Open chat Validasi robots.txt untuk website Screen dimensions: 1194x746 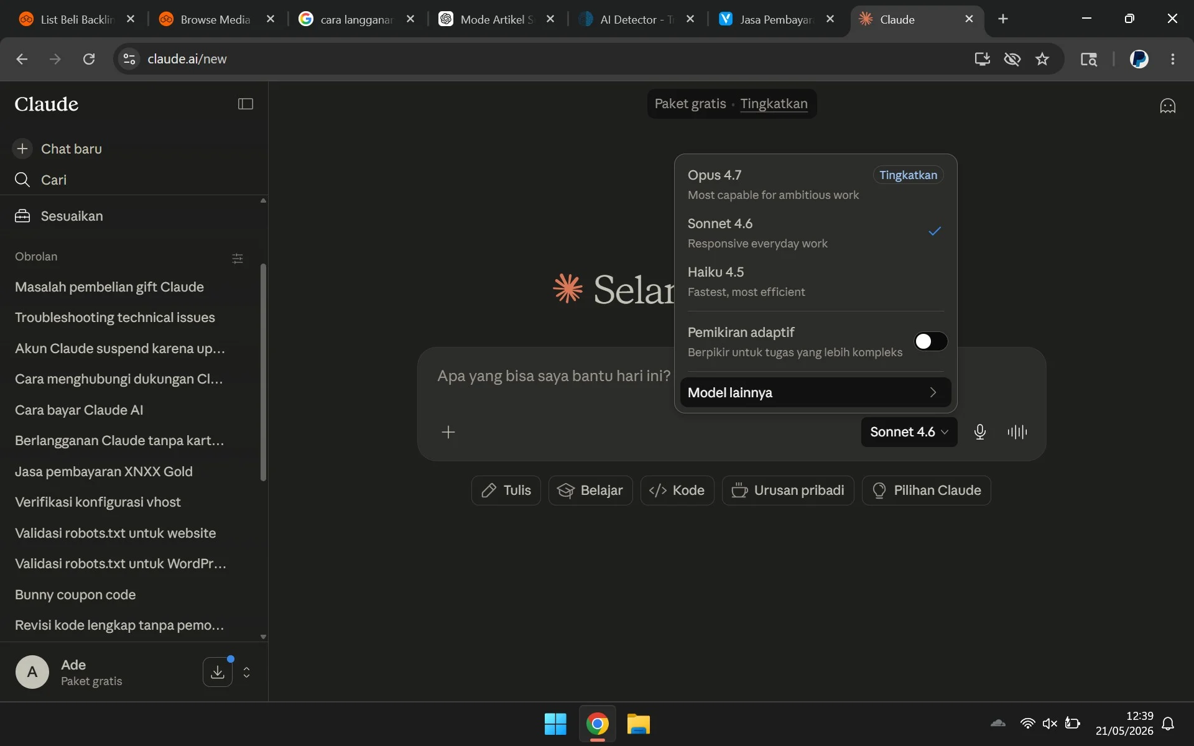coord(116,533)
